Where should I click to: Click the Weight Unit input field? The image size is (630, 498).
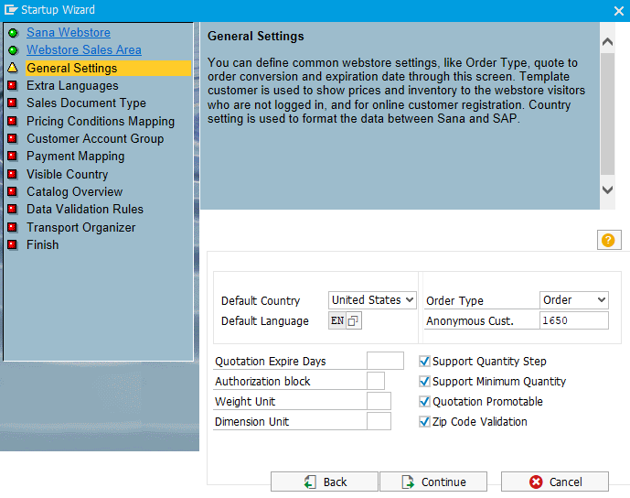(379, 401)
